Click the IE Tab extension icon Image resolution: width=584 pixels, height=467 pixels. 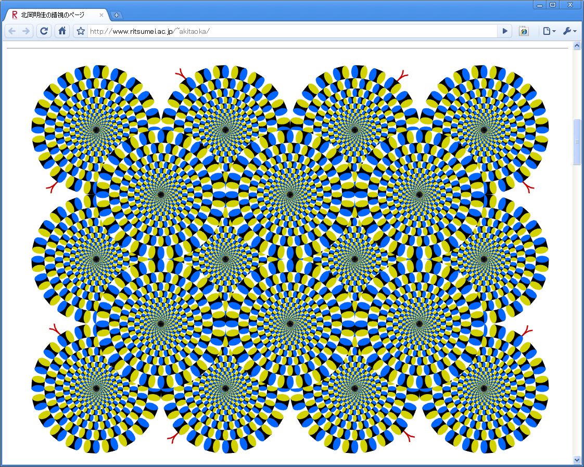[x=524, y=31]
